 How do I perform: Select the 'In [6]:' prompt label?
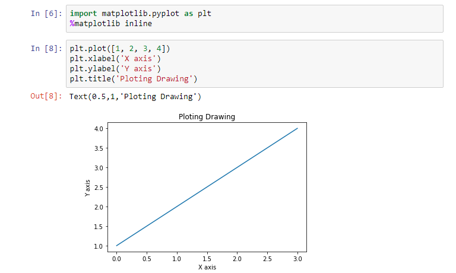point(46,14)
